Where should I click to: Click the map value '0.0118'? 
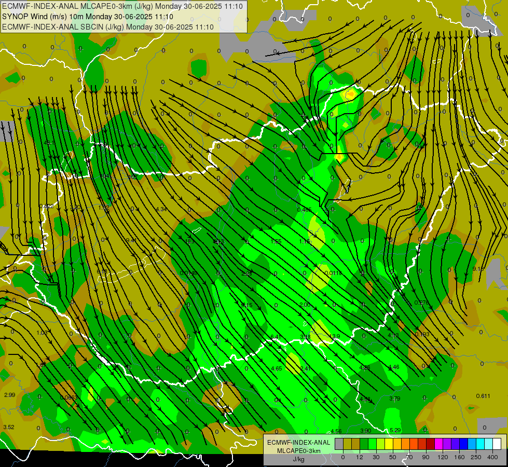333,273
